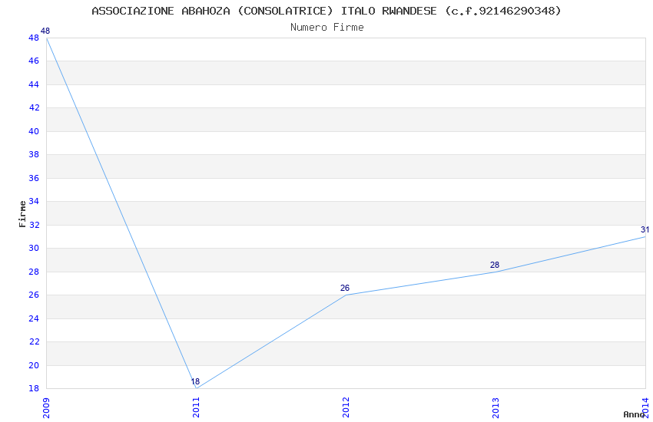This screenshot has width=653, height=422.
Task: Click the y-axis tick value 44
Action: (34, 84)
